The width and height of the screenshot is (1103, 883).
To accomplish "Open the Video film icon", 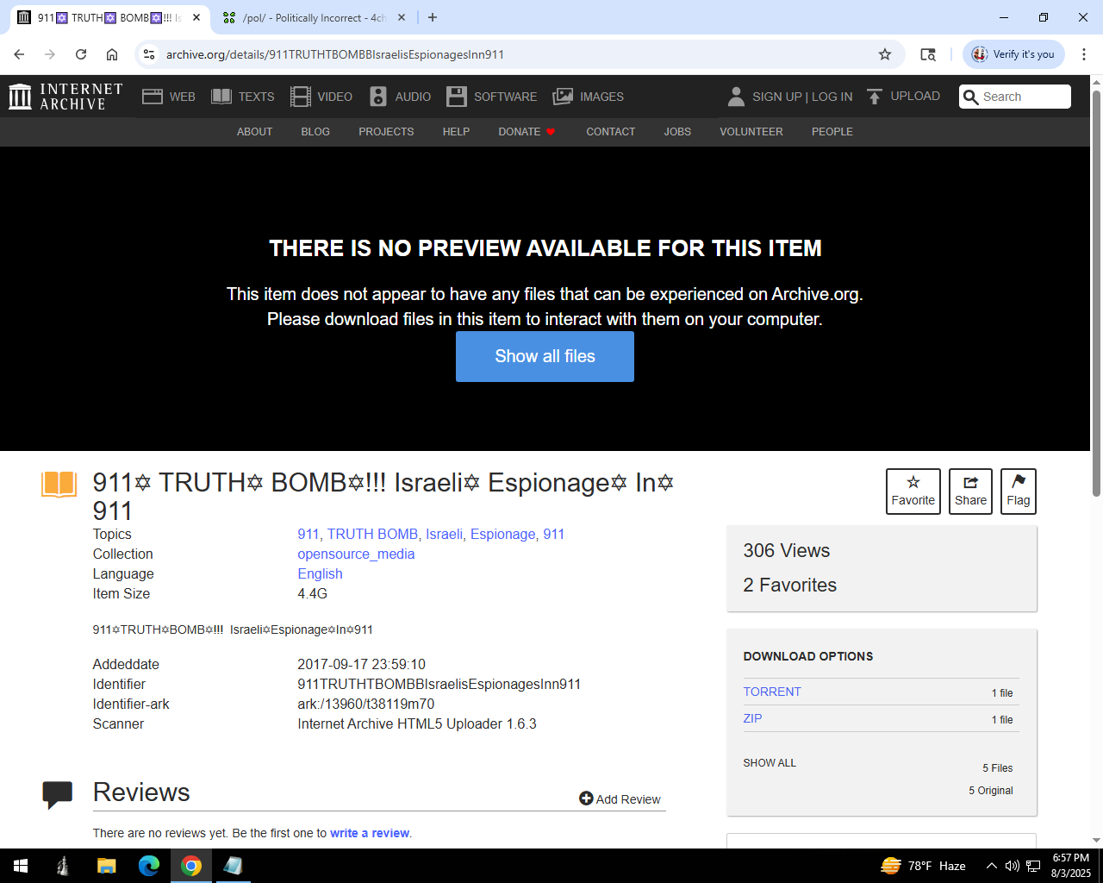I will click(x=301, y=97).
